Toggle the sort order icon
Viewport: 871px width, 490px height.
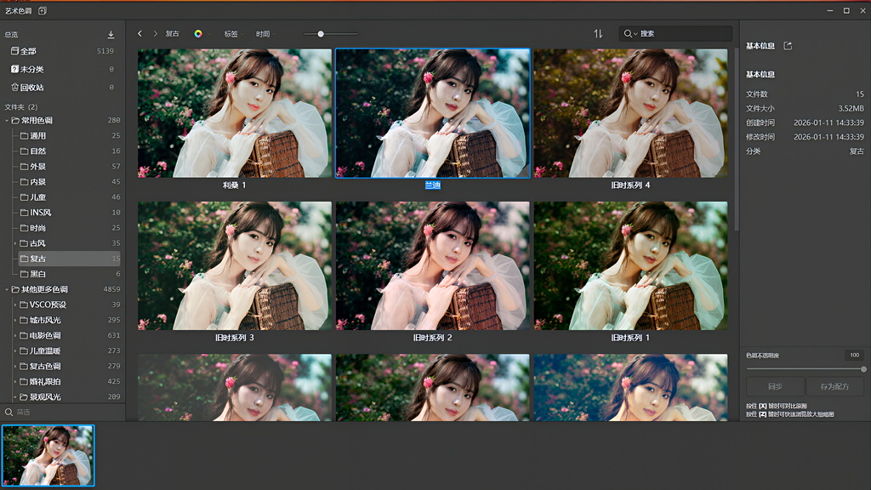point(598,34)
